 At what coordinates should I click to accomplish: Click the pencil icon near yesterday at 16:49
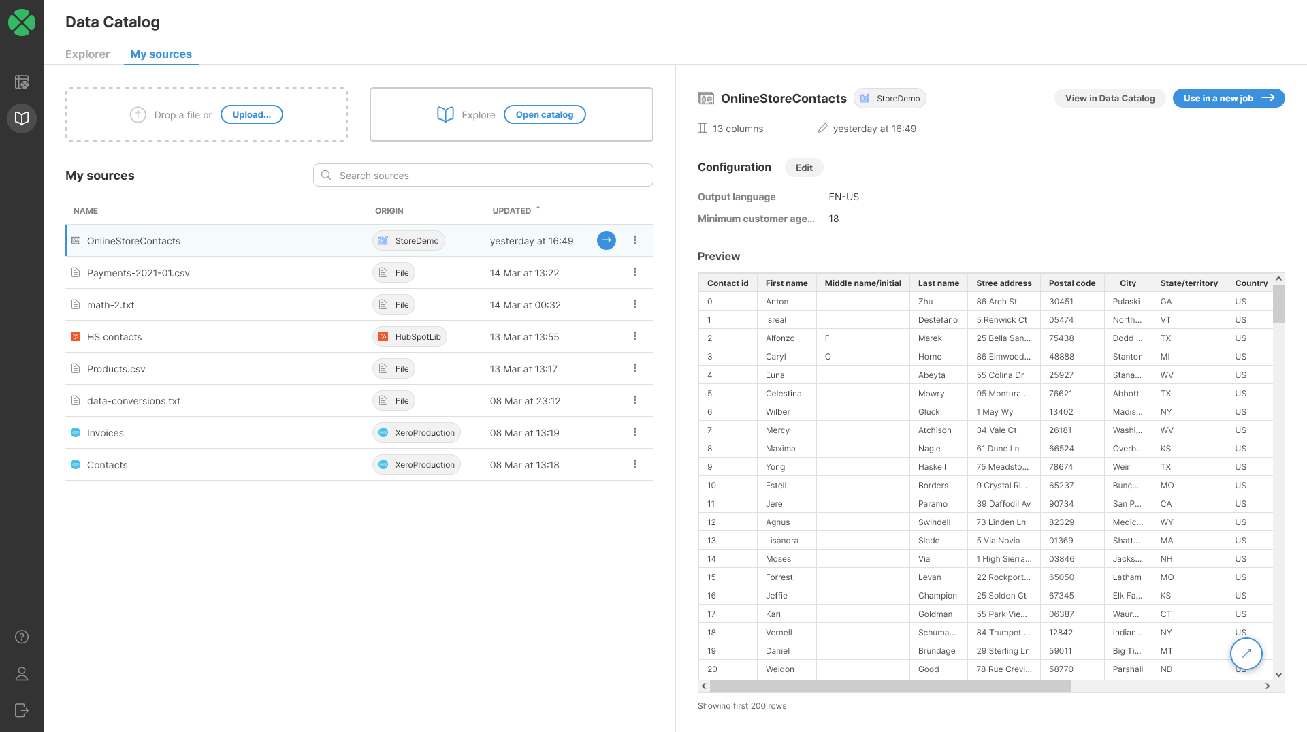(x=822, y=128)
